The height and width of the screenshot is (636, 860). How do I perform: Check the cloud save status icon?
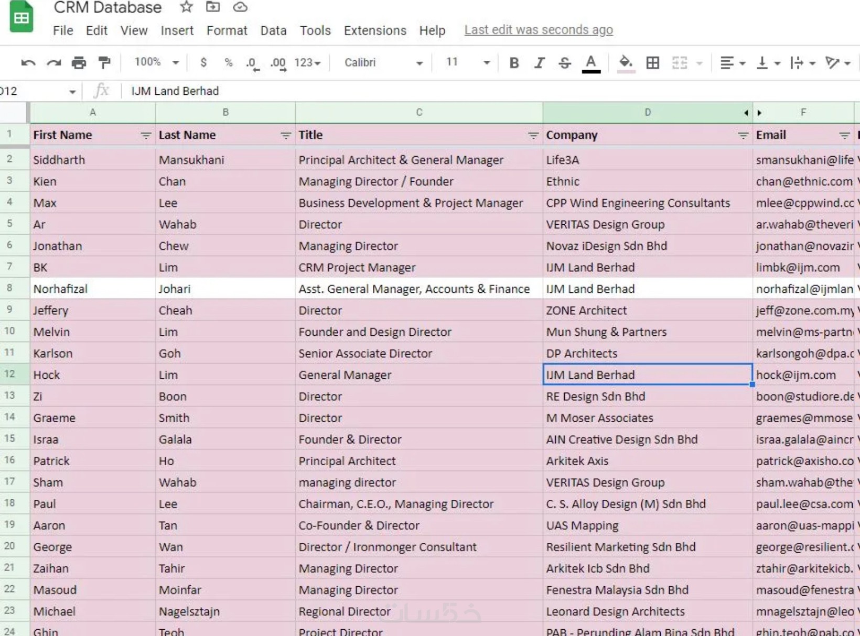240,7
